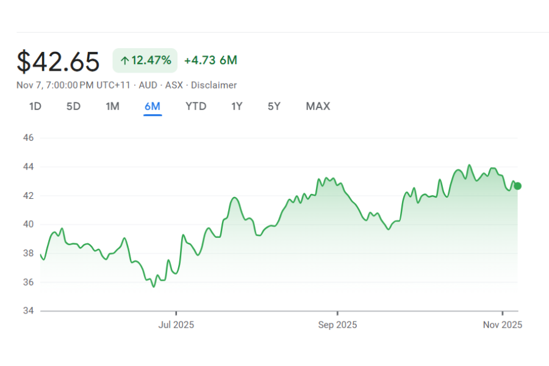Click the green endpoint dot on chart
Image resolution: width=549 pixels, height=366 pixels.
pyautogui.click(x=518, y=186)
